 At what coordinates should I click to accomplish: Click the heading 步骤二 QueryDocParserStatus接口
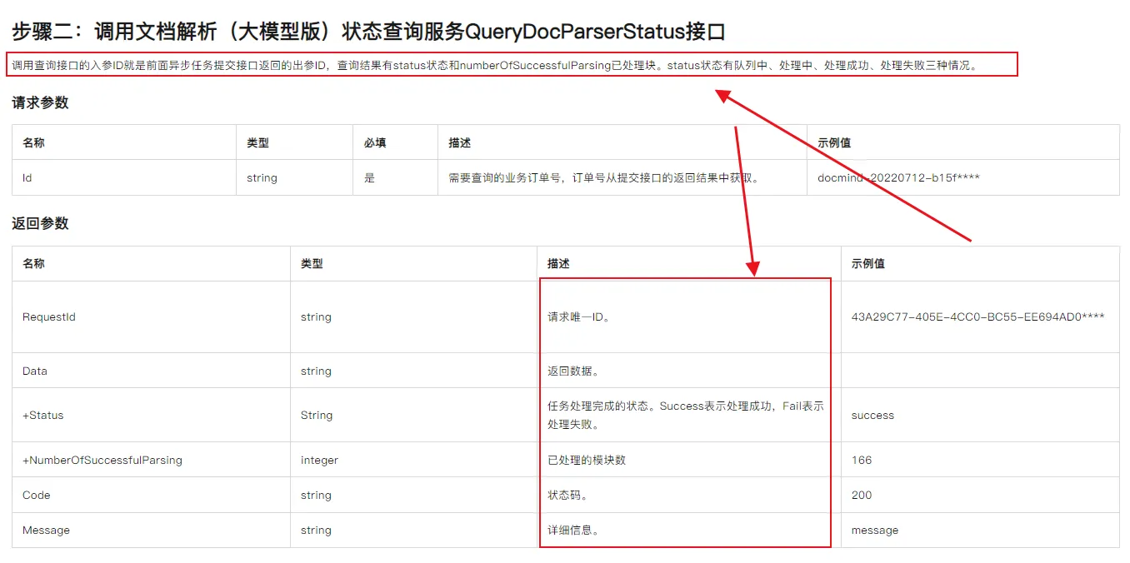(368, 32)
